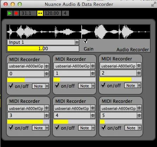
Task: Click the beats value 4 field
Action: click(65, 13)
